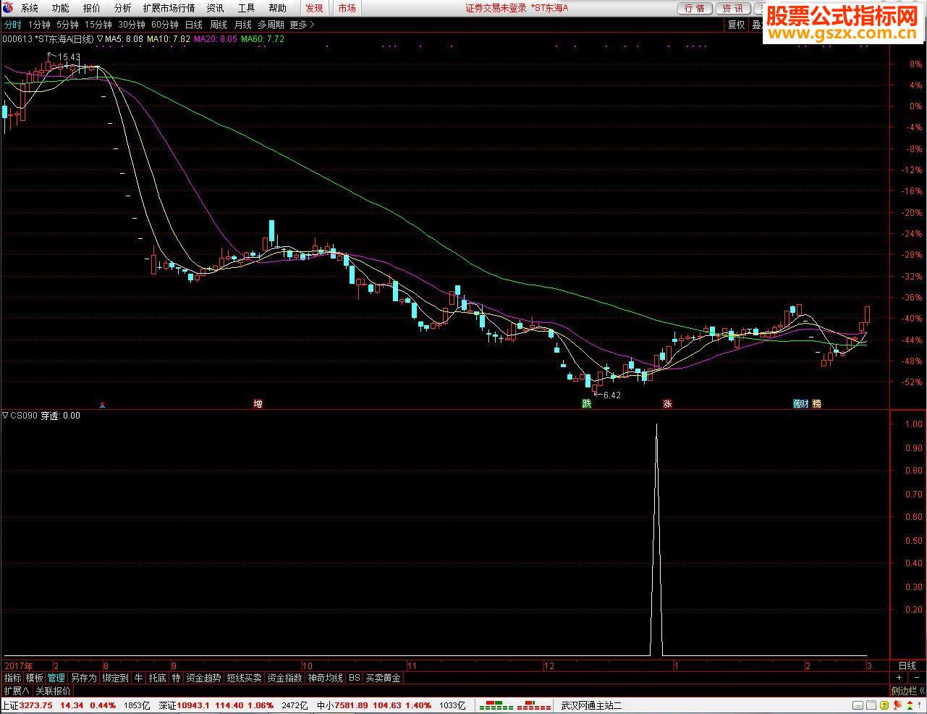Viewport: 927px width, 714px height.
Task: Select the 资金趋势 indicator
Action: click(x=203, y=679)
